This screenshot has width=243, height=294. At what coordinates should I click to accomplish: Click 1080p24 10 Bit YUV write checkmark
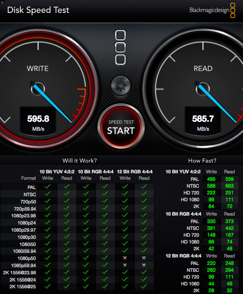tap(48, 222)
